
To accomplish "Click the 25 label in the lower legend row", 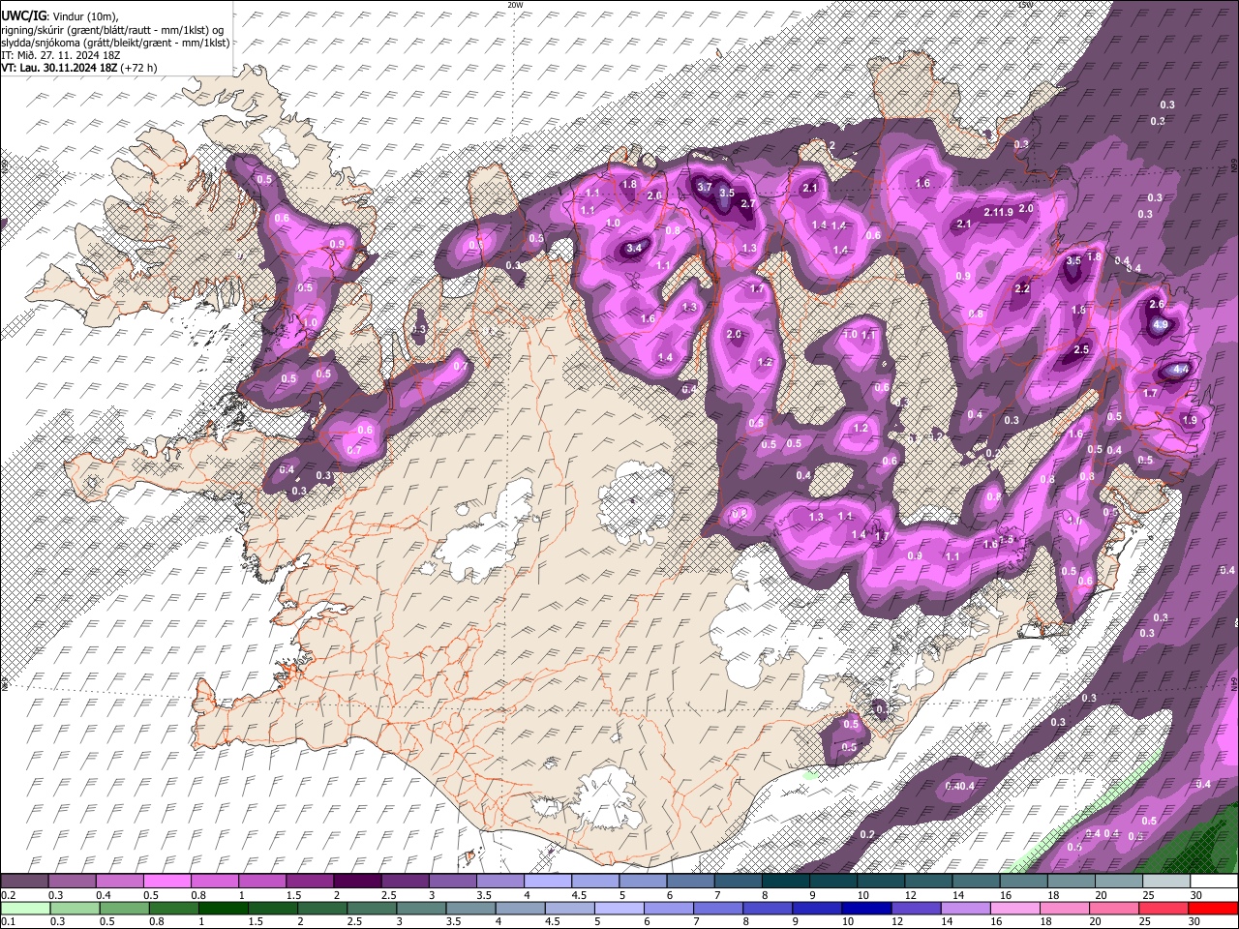I will coord(1147,921).
